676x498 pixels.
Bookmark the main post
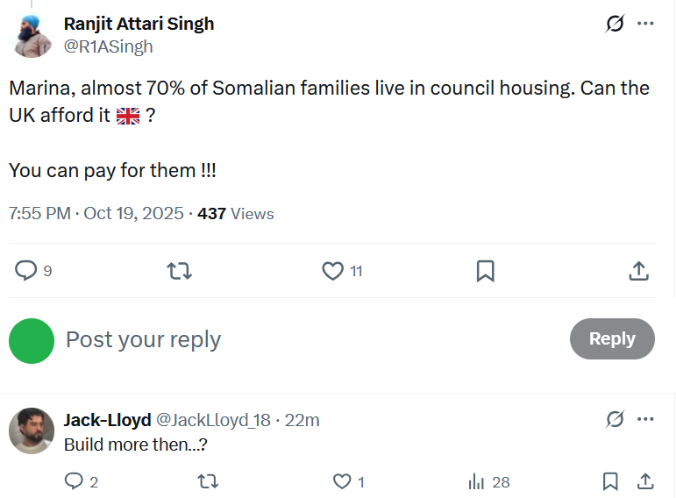point(485,271)
